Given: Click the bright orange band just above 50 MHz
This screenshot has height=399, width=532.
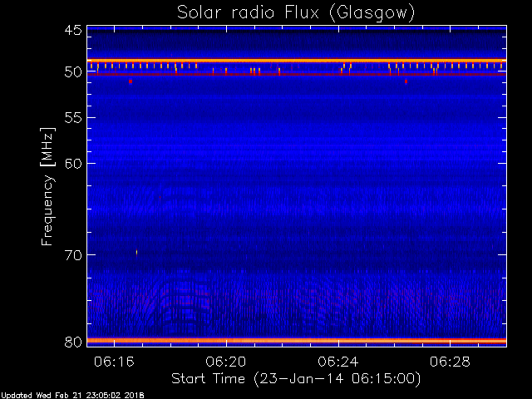Looking at the screenshot, I should [x=297, y=61].
